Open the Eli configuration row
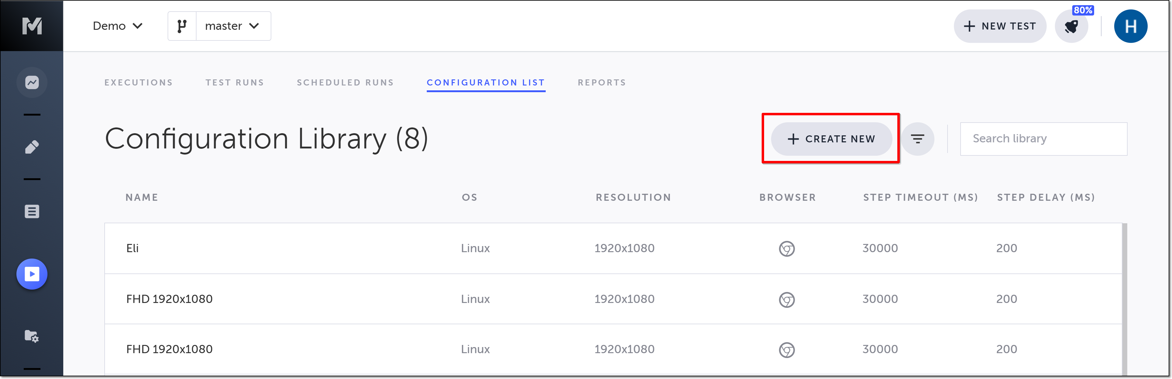 132,249
